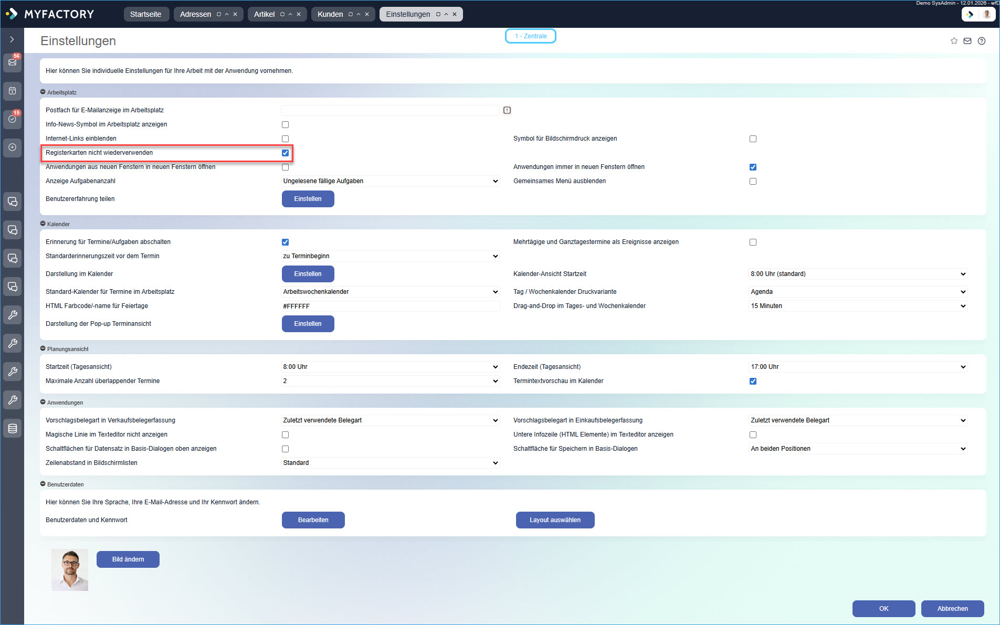Click the plus icon to create a new record

[x=12, y=147]
